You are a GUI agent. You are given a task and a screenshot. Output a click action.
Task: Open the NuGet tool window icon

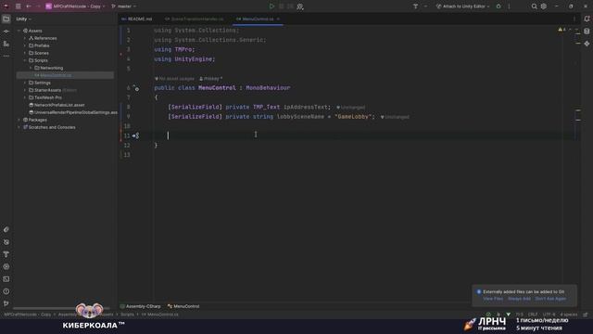6,242
